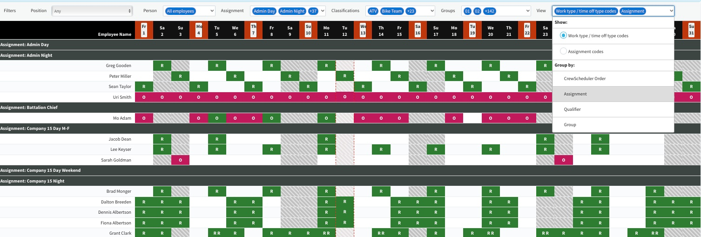This screenshot has width=701, height=237.
Task: Select the 'We 13' highlighted day header
Action: coord(363,30)
